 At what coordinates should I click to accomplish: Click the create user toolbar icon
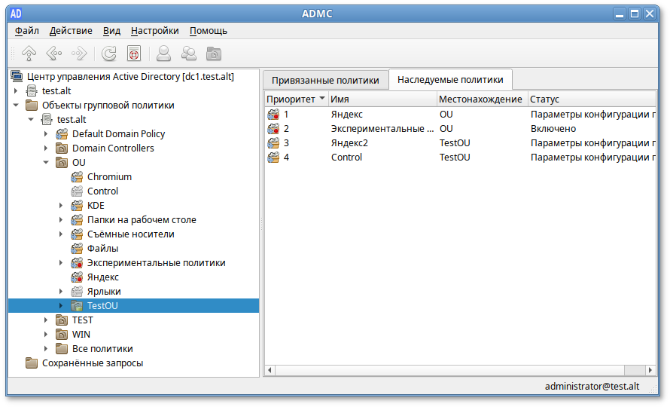(x=163, y=54)
